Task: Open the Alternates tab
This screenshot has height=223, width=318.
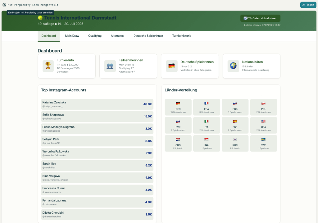Action: click(x=117, y=36)
